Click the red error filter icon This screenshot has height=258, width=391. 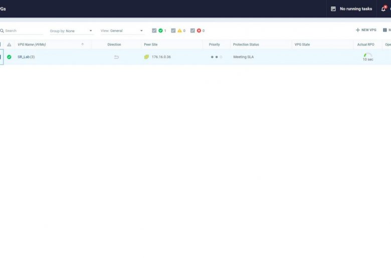point(199,30)
